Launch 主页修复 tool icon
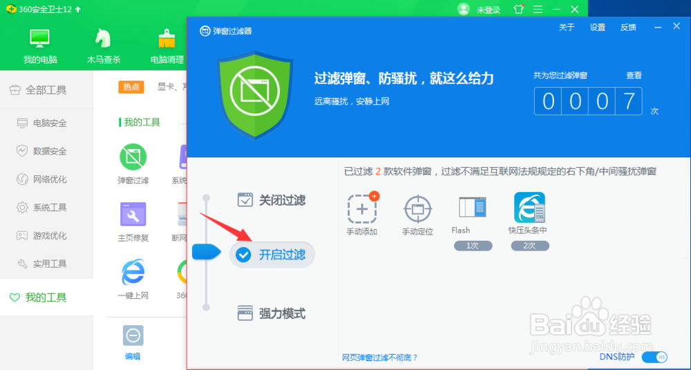The width and height of the screenshot is (691, 370). pos(133,214)
